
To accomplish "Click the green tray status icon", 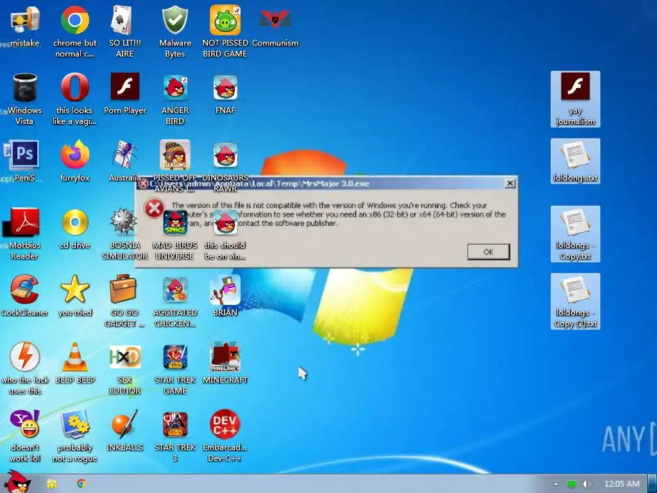I will (572, 484).
